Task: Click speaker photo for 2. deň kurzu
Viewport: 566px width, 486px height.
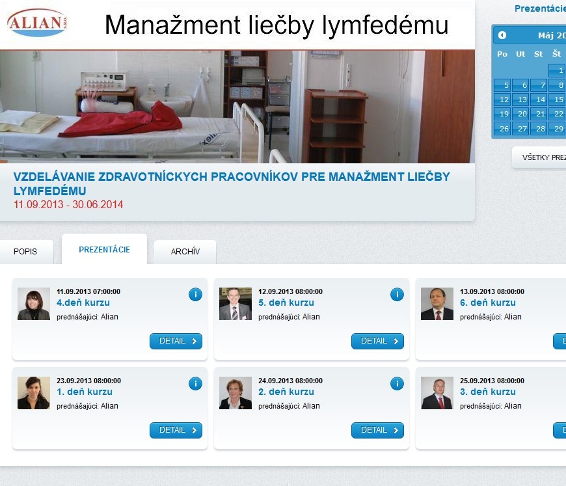Action: pos(236,393)
